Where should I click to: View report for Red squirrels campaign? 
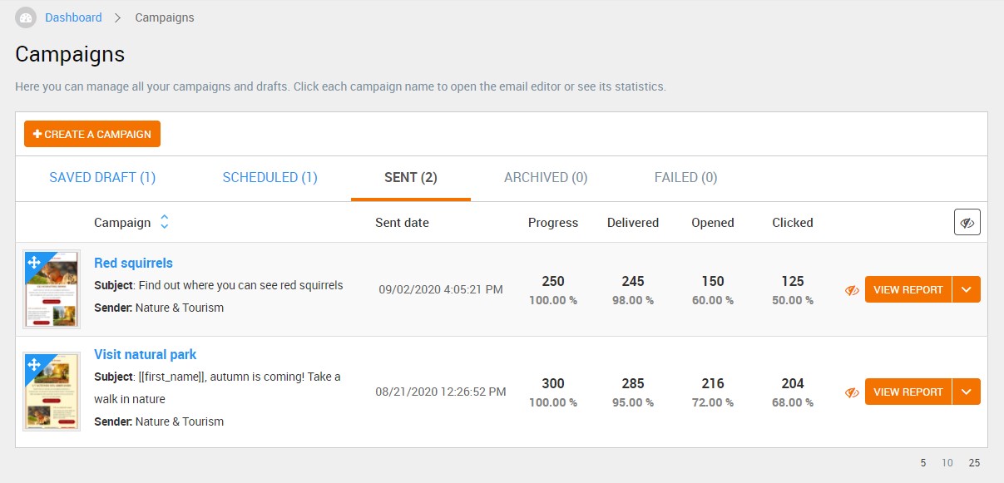click(908, 289)
